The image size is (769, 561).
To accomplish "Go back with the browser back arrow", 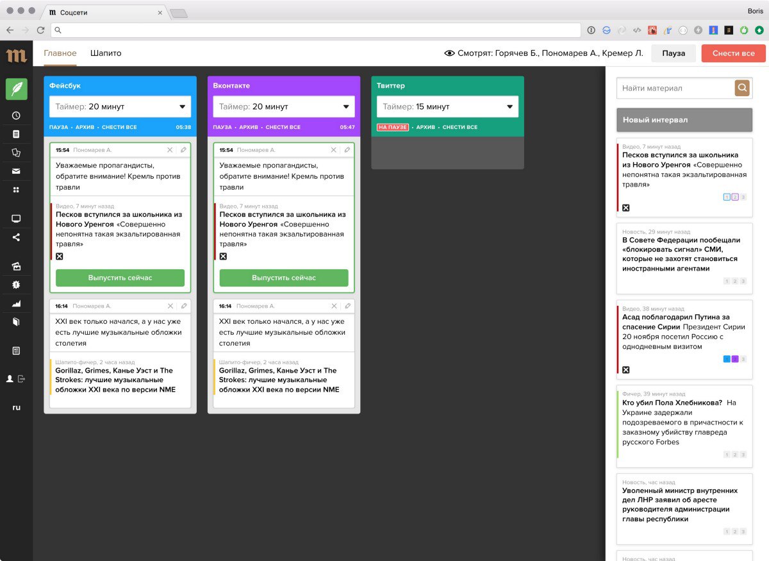I will tap(10, 30).
